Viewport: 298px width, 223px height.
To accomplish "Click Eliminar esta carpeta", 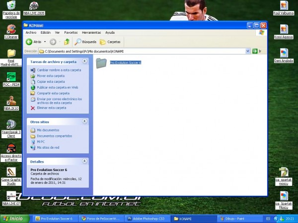I will pos(52,108).
